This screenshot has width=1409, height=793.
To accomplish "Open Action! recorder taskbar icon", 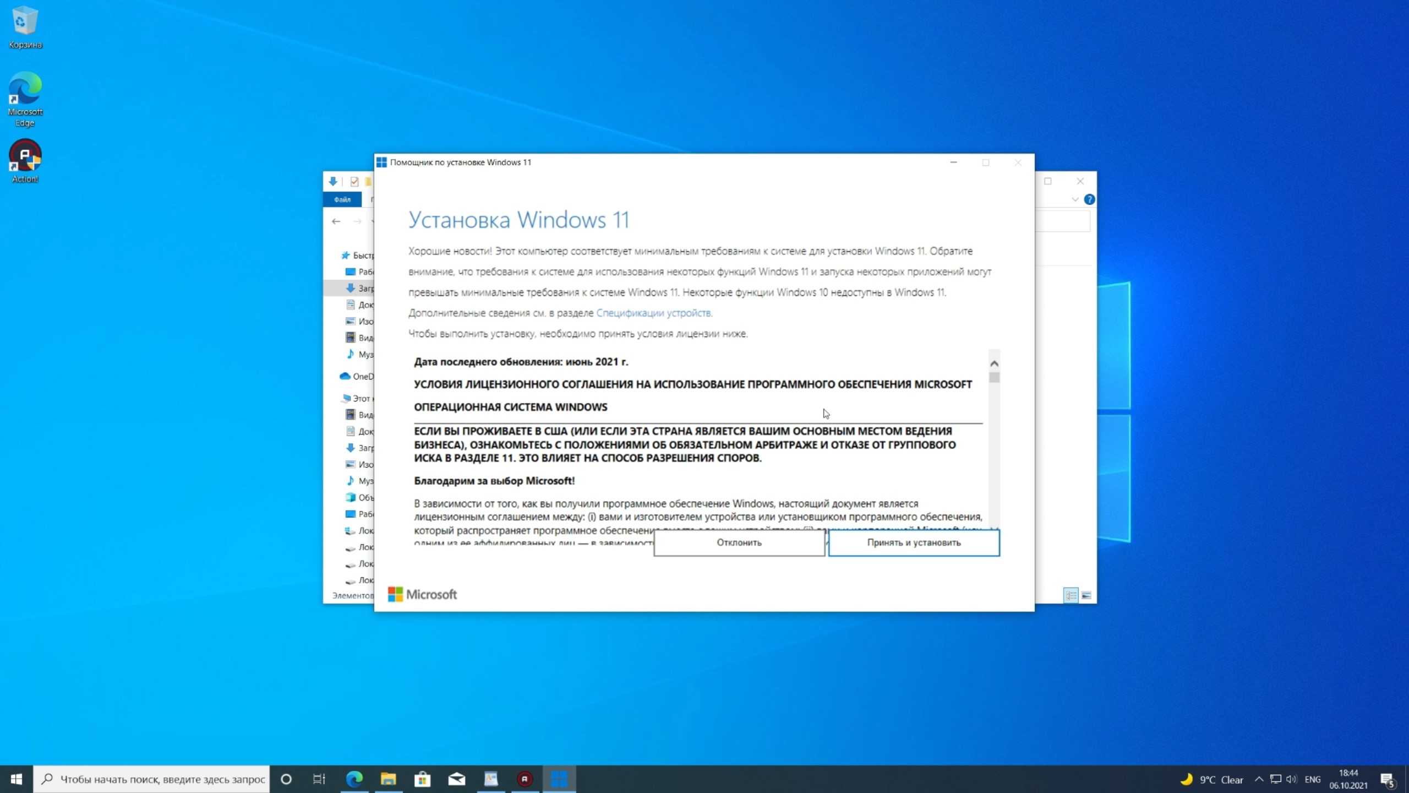I will tap(525, 779).
